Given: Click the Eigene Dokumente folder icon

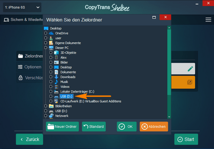Looking at the screenshot, I should [x=51, y=43].
